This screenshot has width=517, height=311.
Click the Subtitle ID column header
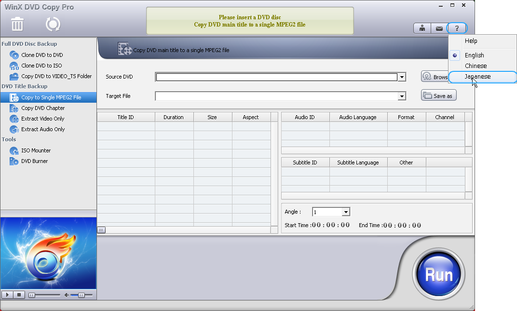305,162
